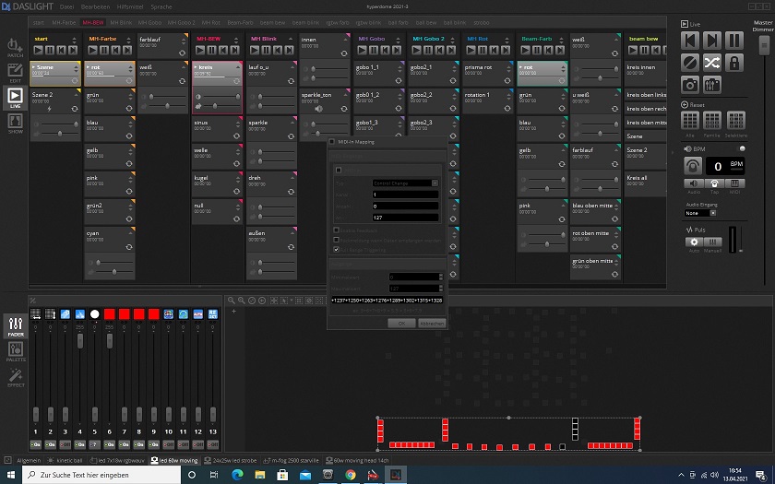Toggle the checkbox at top of MIDI settings
The height and width of the screenshot is (484, 775).
(339, 170)
